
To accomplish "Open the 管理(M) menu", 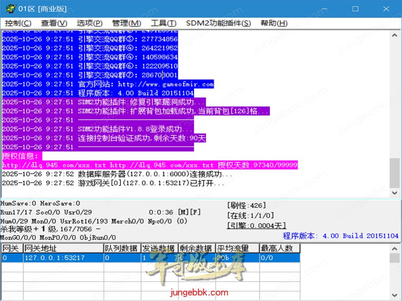I will click(x=126, y=23).
